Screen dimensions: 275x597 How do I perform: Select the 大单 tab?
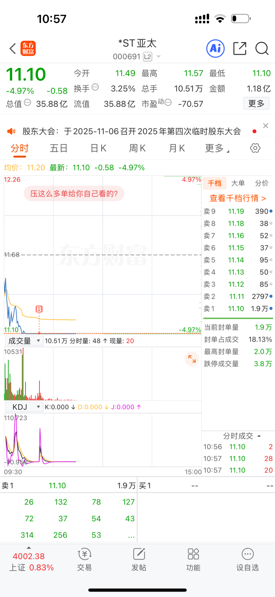[238, 183]
